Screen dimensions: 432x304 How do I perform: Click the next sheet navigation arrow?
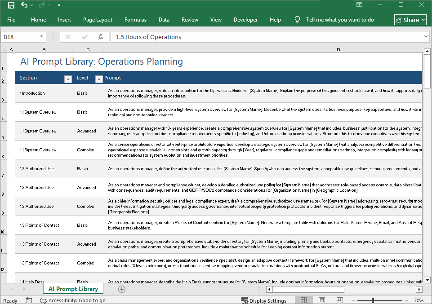pyautogui.click(x=24, y=289)
